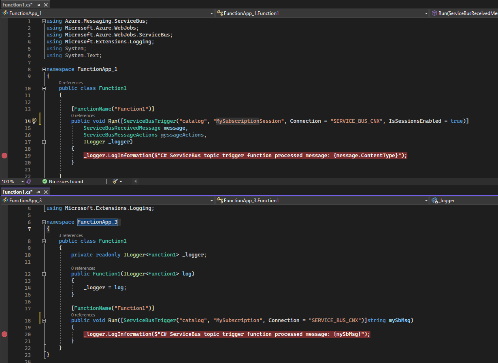Click "IsSessionsEnabled" in the ServiceBusTrigger attribute
The image size is (498, 363).
tap(415, 121)
